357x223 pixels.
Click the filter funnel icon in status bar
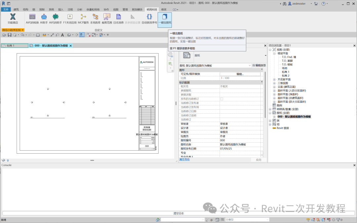[x=338, y=220]
